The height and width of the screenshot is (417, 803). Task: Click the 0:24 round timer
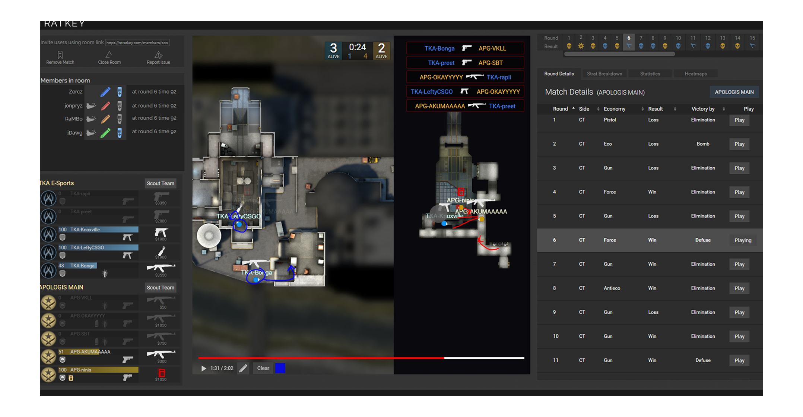click(x=357, y=47)
